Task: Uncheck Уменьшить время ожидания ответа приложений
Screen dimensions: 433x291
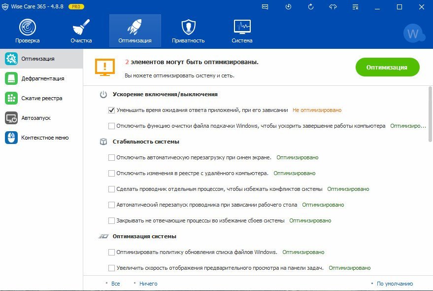Action: (111, 110)
